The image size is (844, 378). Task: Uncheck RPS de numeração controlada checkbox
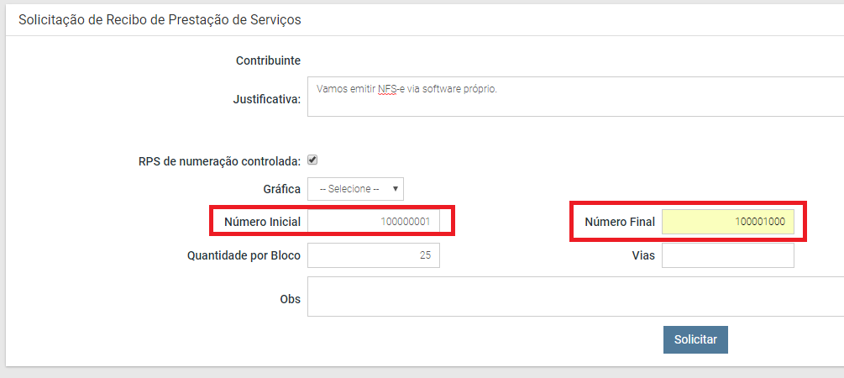pos(312,160)
